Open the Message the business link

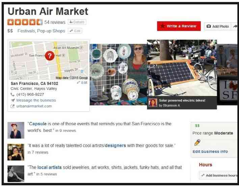tap(36, 100)
